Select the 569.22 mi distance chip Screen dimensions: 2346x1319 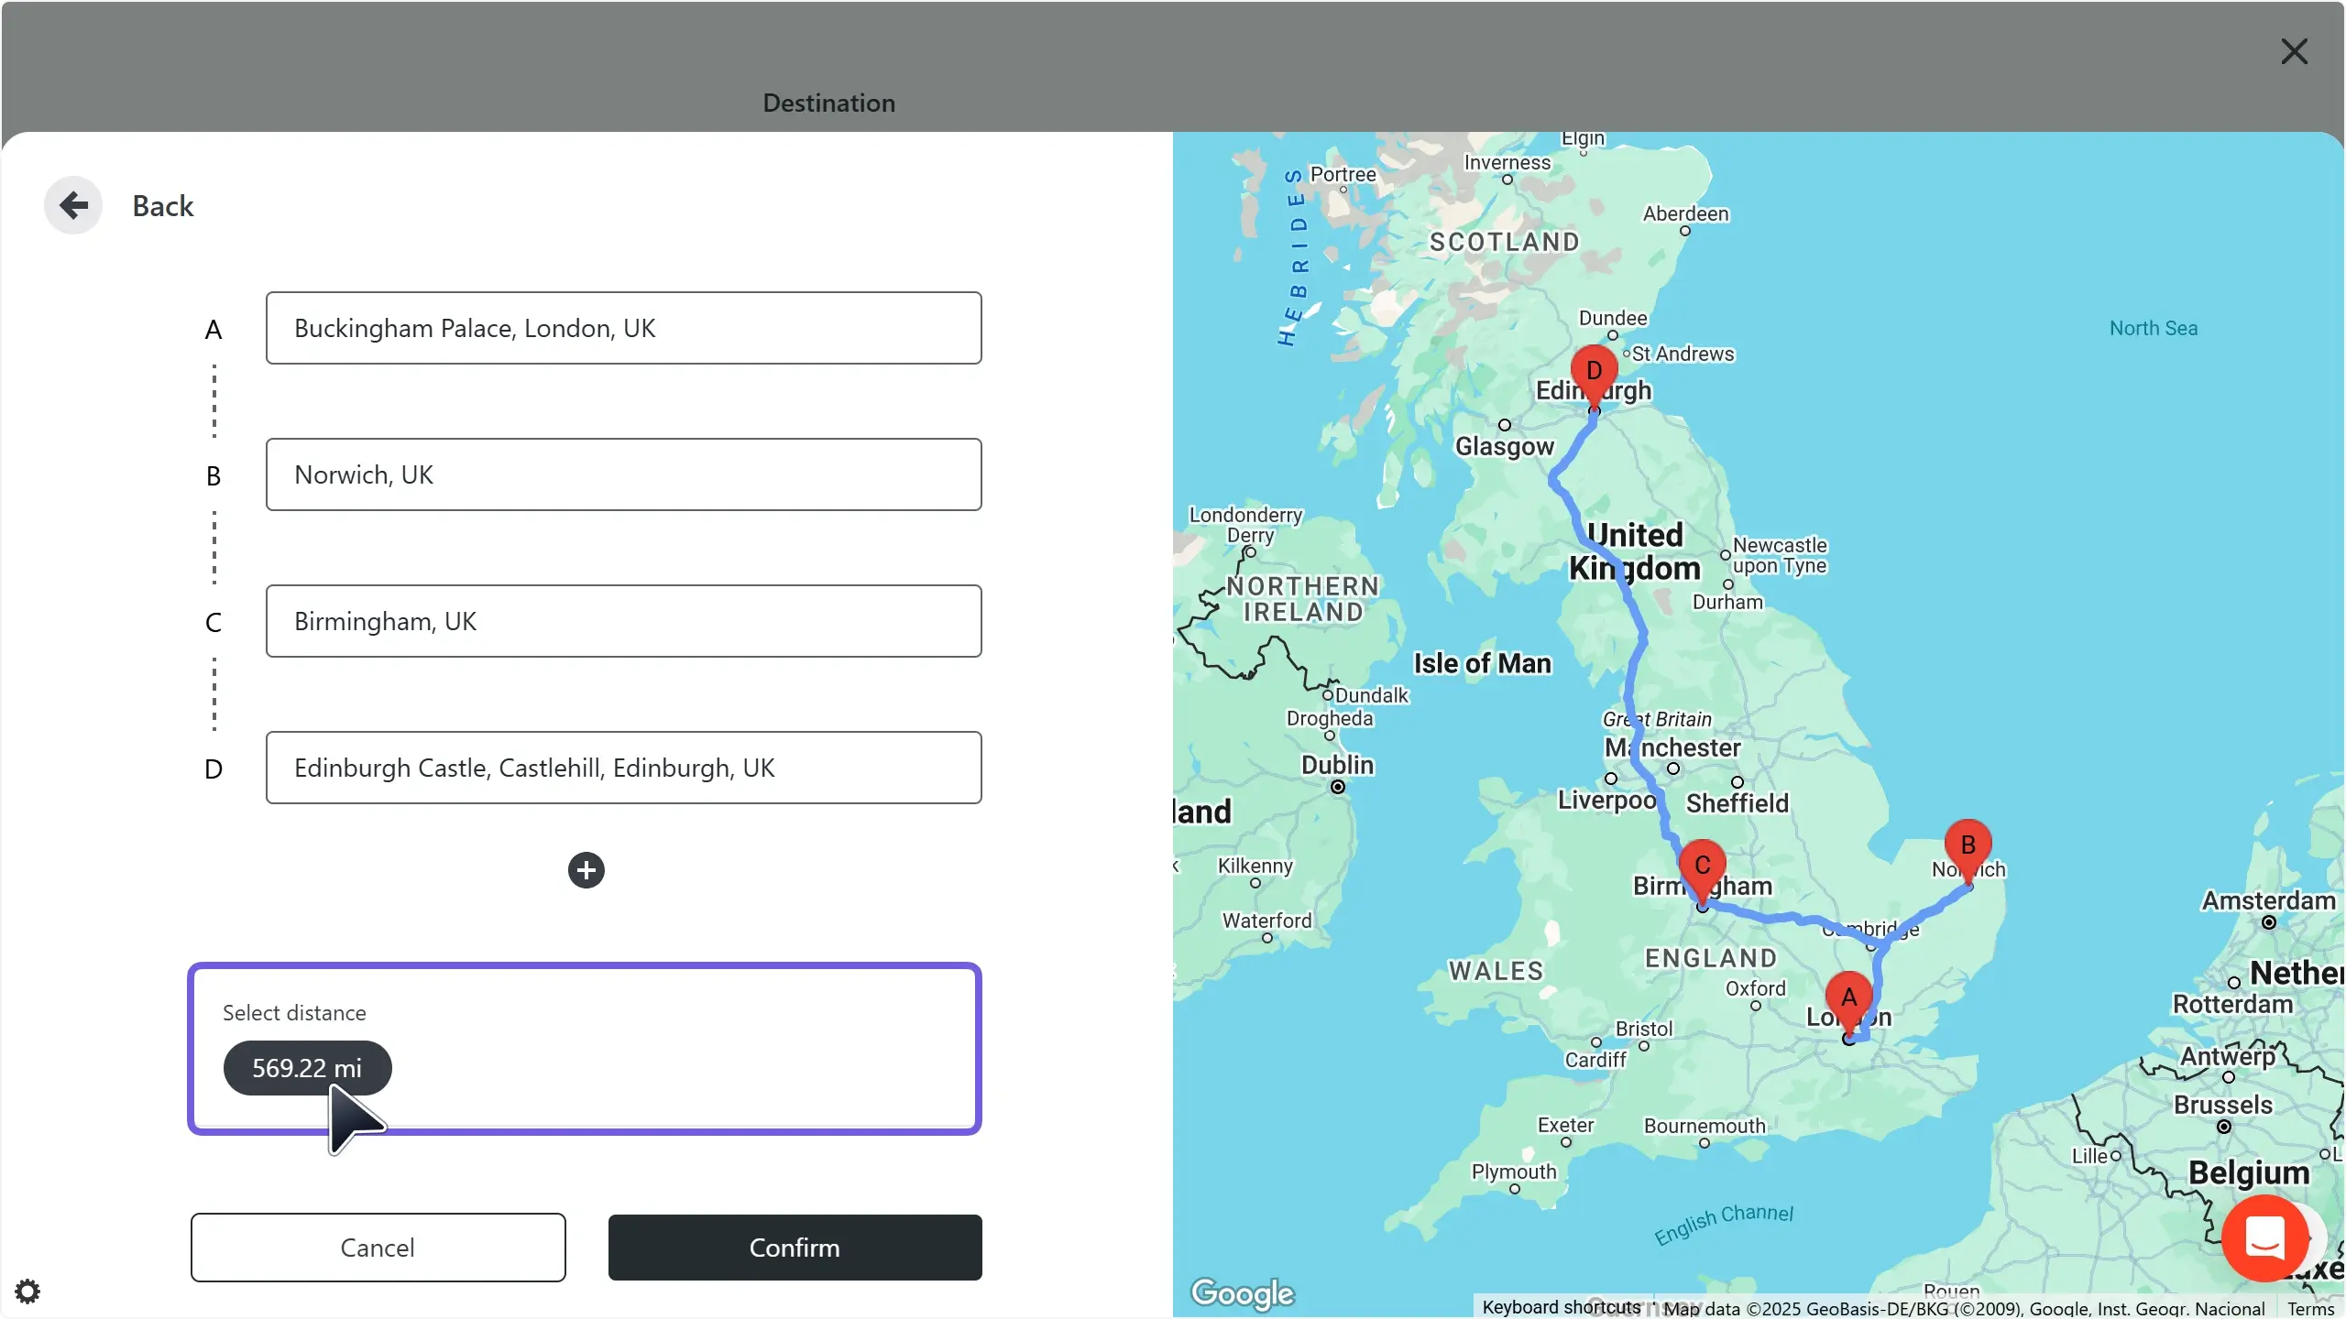point(307,1068)
